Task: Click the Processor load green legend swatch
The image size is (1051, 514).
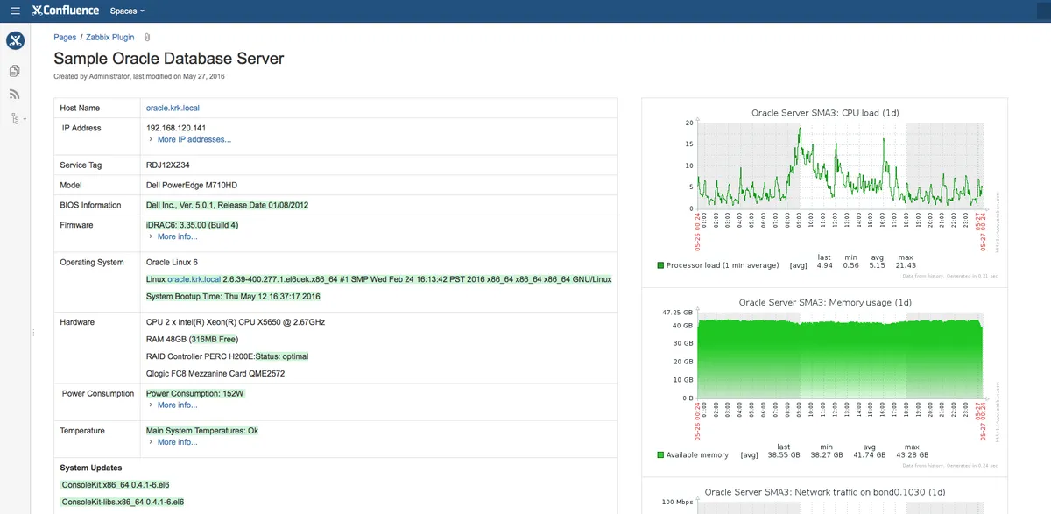Action: 660,265
